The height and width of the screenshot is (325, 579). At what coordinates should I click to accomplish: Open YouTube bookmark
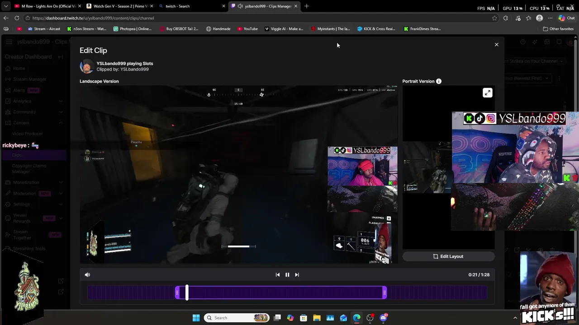(247, 29)
